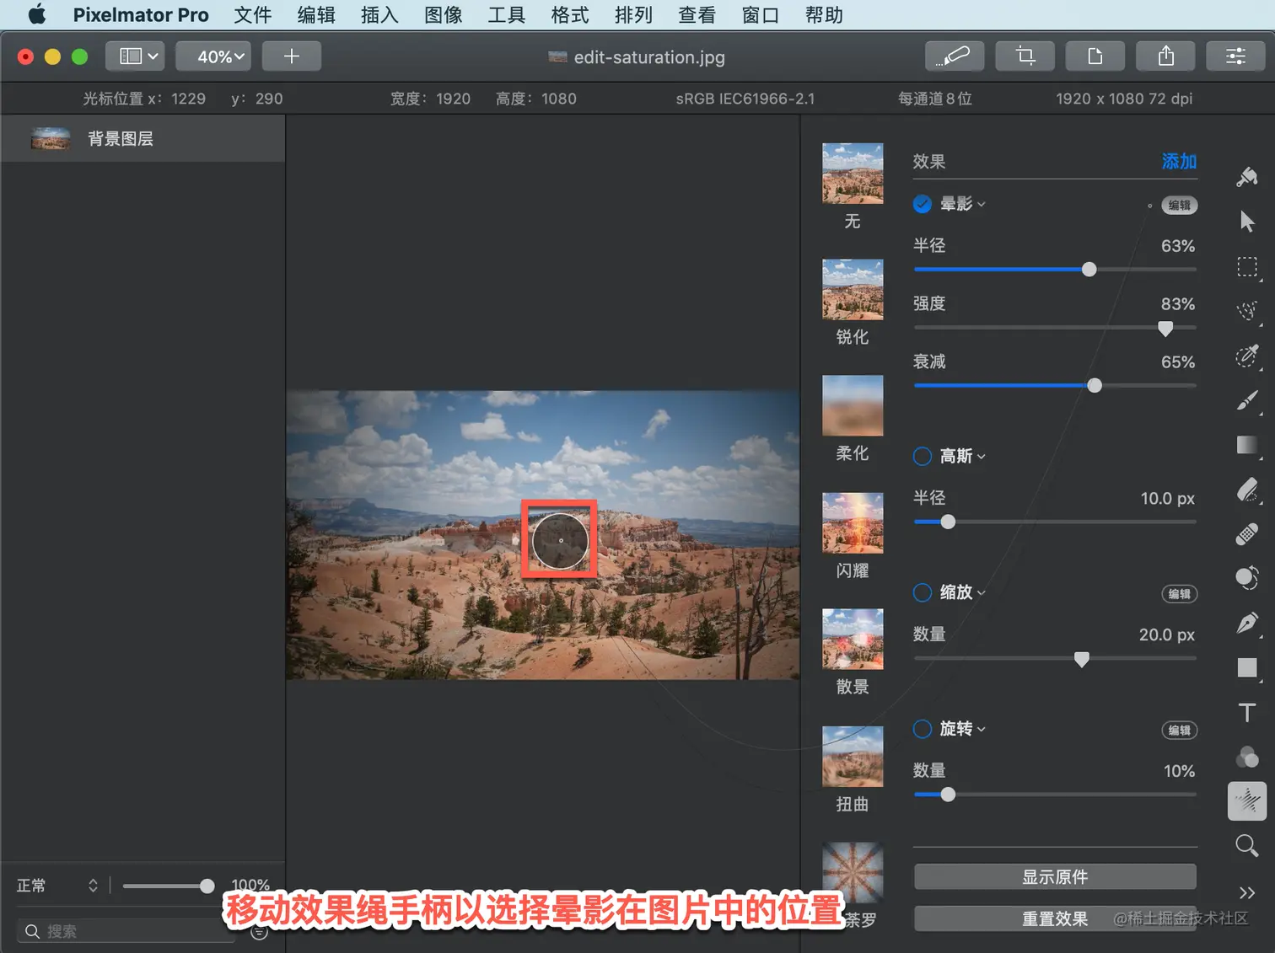Screen dimensions: 1275x953
Task: Open the Share menu icon
Action: click(x=1166, y=56)
